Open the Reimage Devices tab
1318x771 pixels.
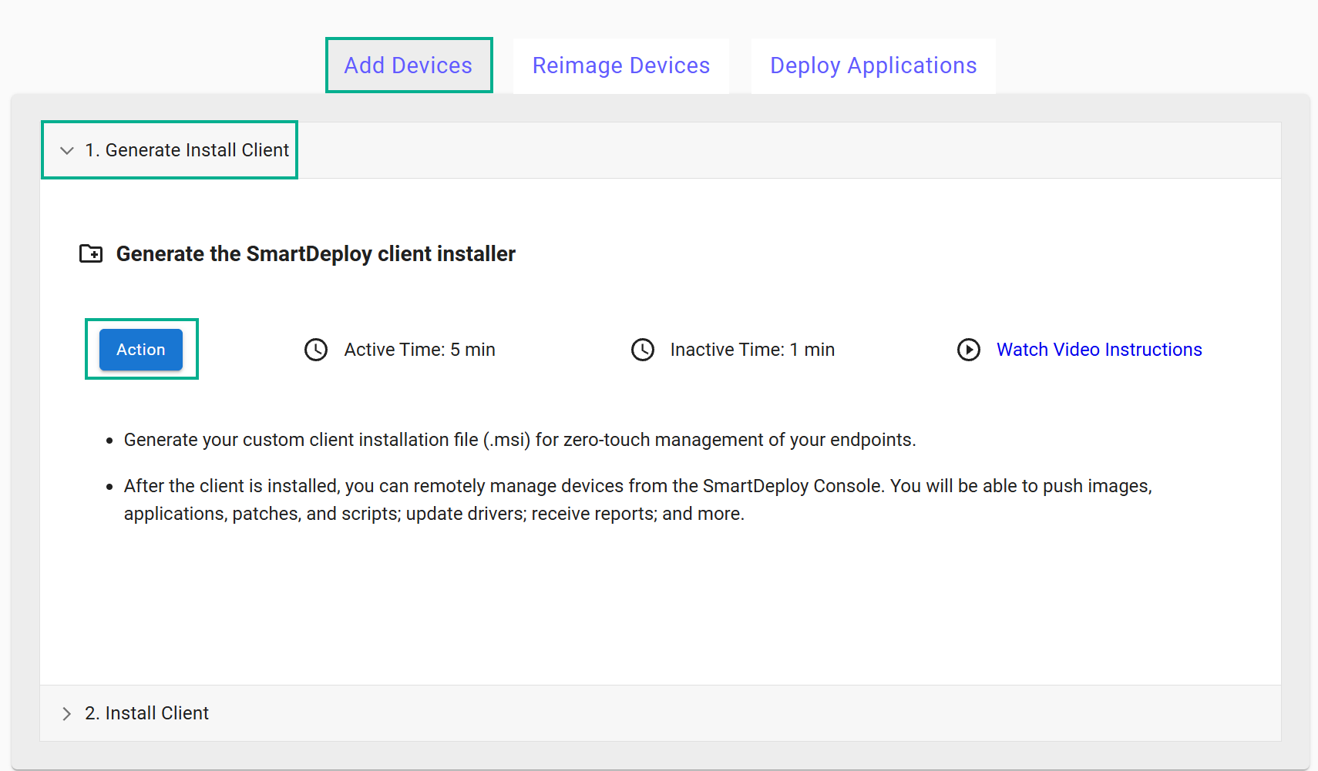click(621, 65)
